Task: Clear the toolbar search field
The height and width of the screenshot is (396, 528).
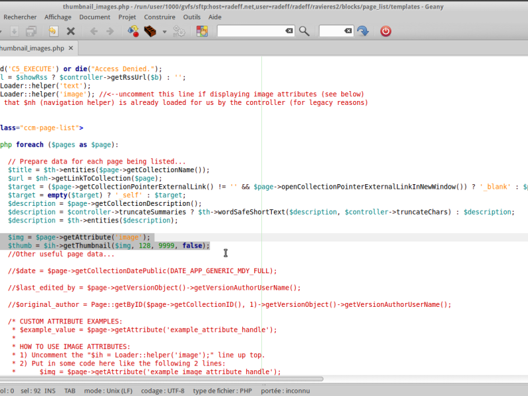Action: click(x=289, y=31)
